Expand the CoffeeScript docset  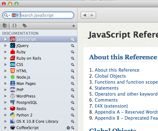[5, 128]
